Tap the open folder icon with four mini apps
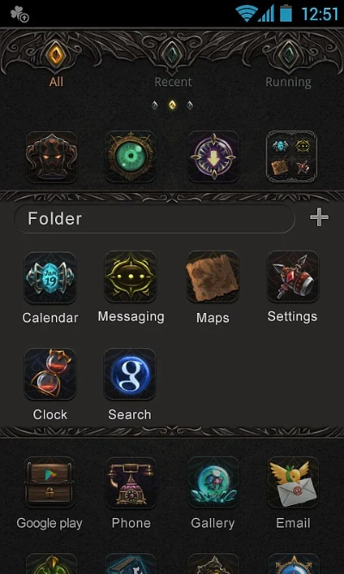 click(292, 157)
